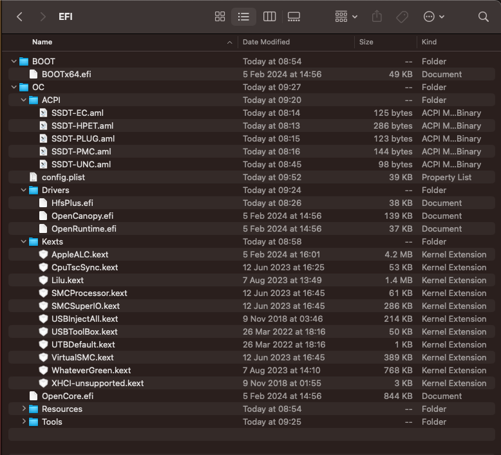Sort by the Kind column header

point(429,42)
